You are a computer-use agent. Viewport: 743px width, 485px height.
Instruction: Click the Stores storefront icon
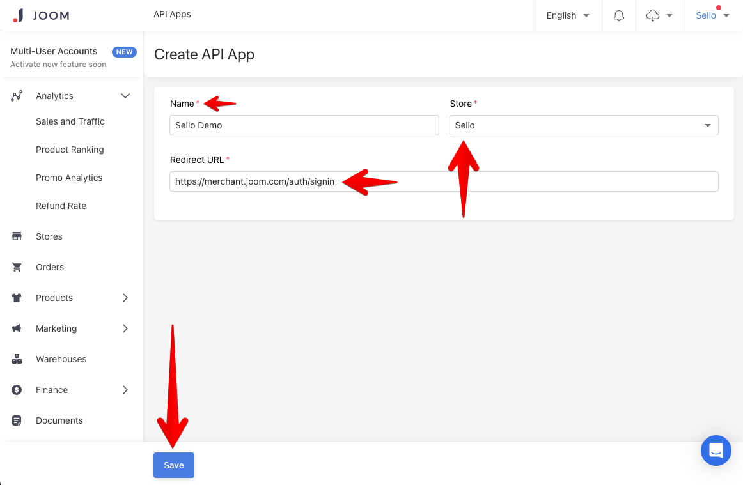pyautogui.click(x=17, y=236)
